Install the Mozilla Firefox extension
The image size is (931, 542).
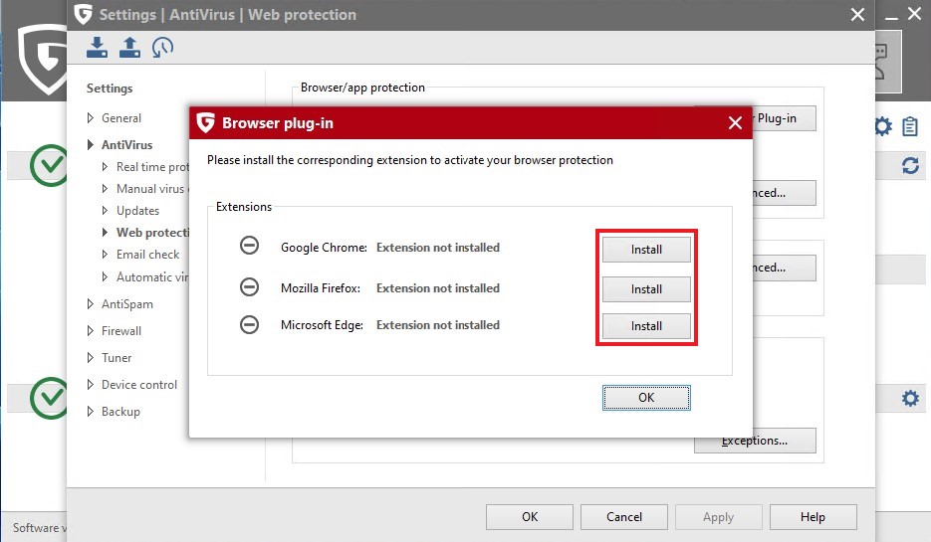tap(646, 289)
